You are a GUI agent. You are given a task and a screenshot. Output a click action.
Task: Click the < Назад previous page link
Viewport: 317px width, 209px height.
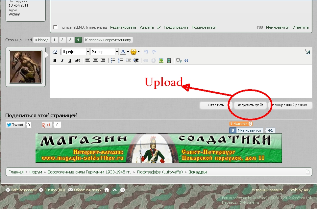pyautogui.click(x=42, y=40)
